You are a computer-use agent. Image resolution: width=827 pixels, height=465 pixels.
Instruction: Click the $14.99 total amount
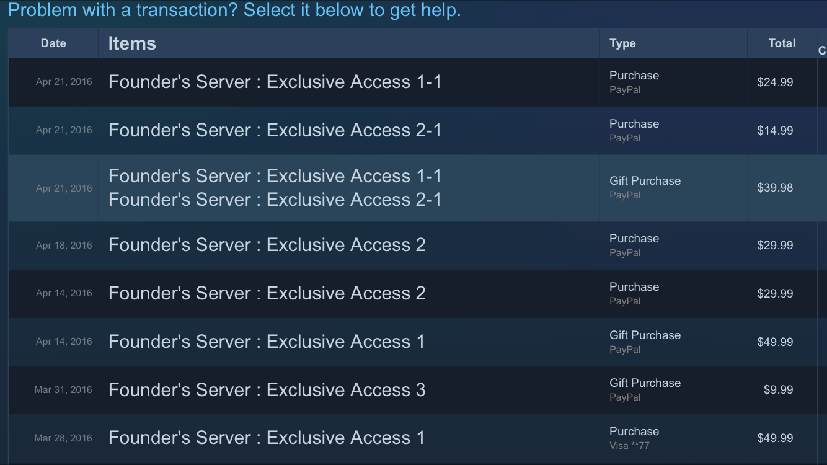(x=775, y=131)
